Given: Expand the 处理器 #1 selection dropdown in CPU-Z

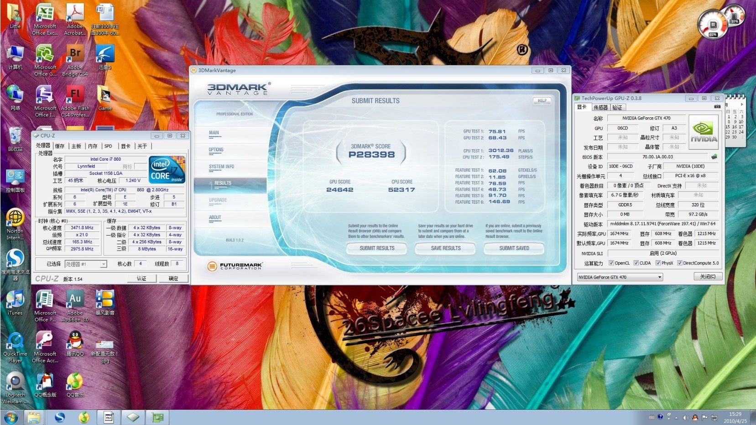Looking at the screenshot, I should (104, 264).
